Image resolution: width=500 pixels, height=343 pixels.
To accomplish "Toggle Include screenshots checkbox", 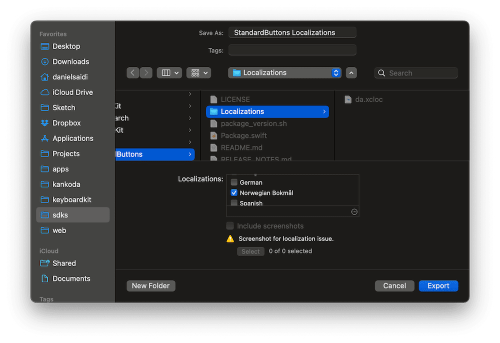I will point(230,226).
